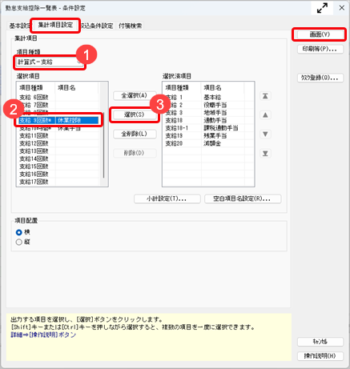Click the 選択(S) button
350x369 pixels.
click(135, 114)
